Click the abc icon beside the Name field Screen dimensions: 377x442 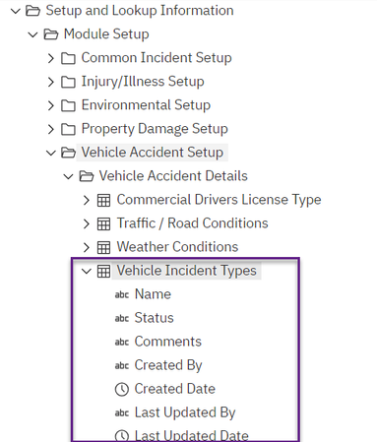(122, 295)
